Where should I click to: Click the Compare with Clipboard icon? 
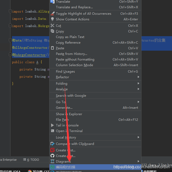click(x=52, y=144)
